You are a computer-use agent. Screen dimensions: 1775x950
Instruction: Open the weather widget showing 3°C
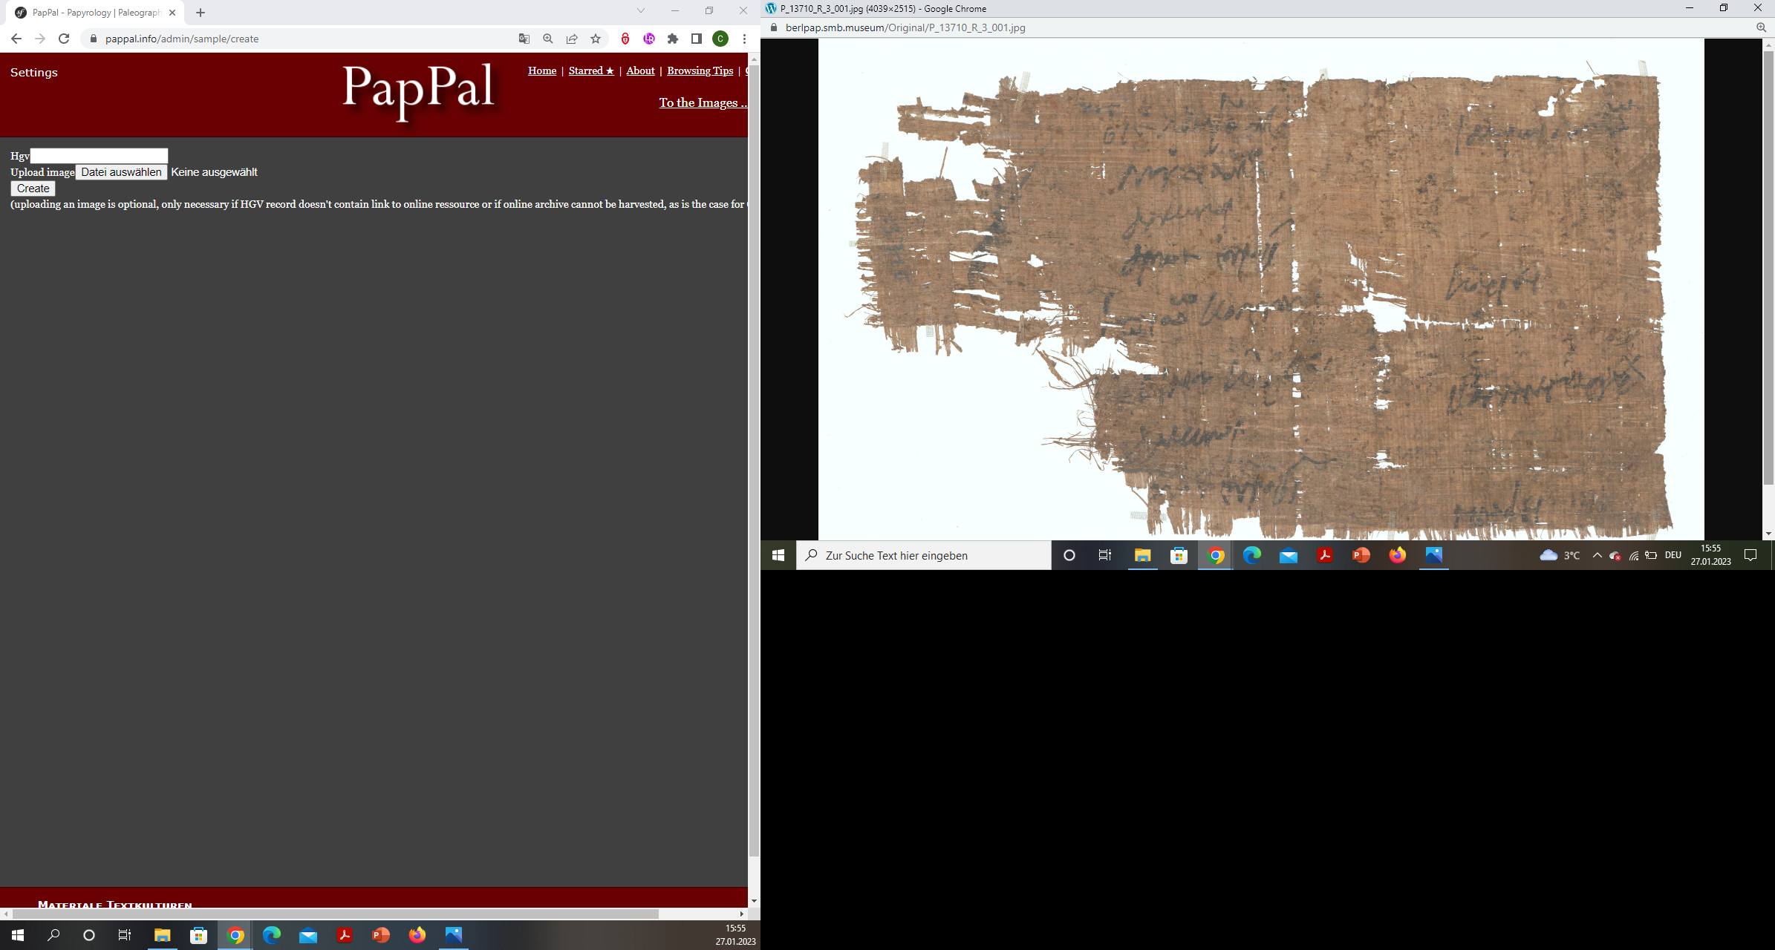1560,555
